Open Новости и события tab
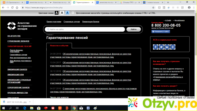 point(59,46)
